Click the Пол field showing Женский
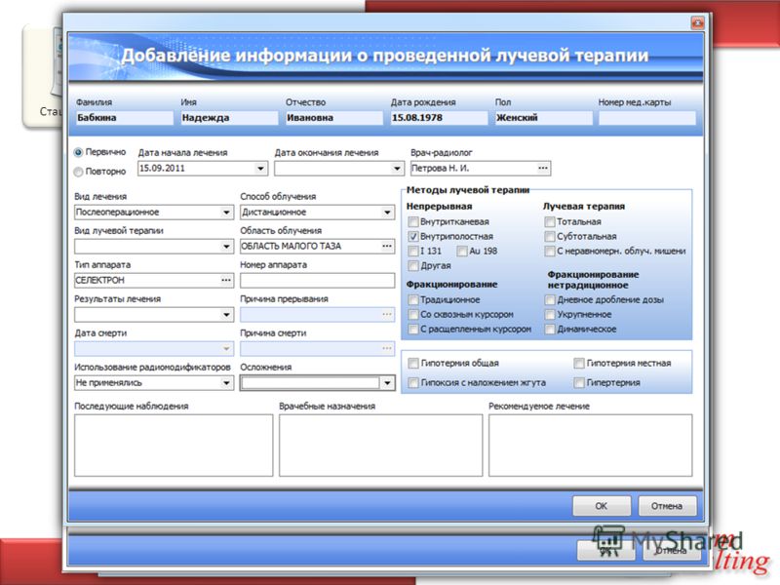This screenshot has height=585, width=780. 543,118
